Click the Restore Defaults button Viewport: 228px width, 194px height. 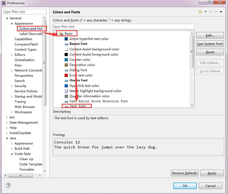(185, 173)
